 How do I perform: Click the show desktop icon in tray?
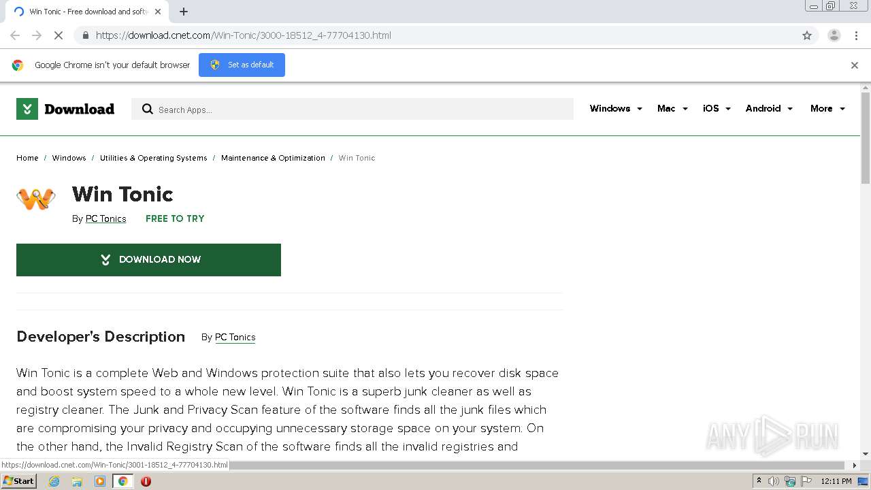864,481
